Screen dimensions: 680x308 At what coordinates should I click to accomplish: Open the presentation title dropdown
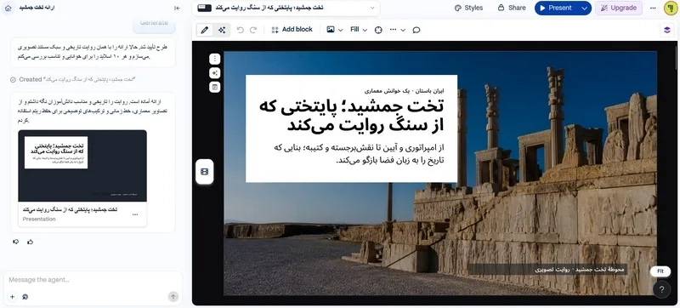coord(372,8)
